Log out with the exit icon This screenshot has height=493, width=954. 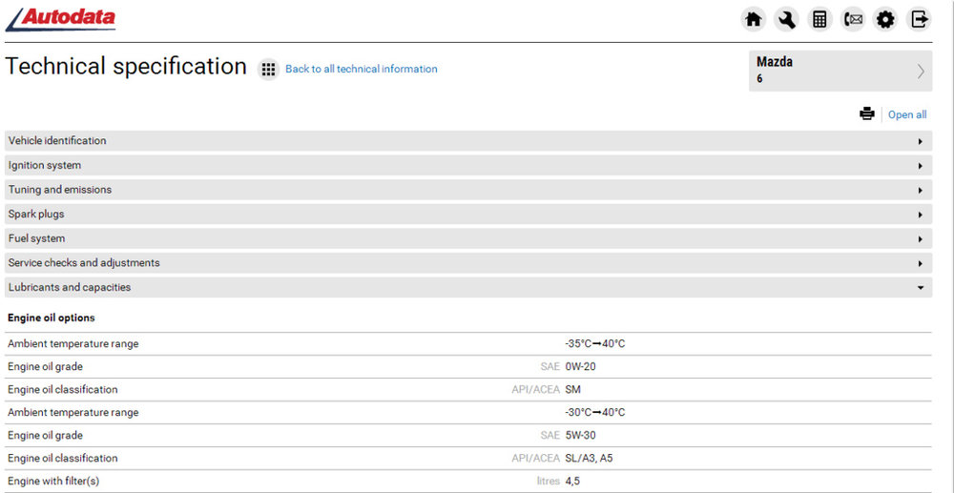click(x=919, y=19)
